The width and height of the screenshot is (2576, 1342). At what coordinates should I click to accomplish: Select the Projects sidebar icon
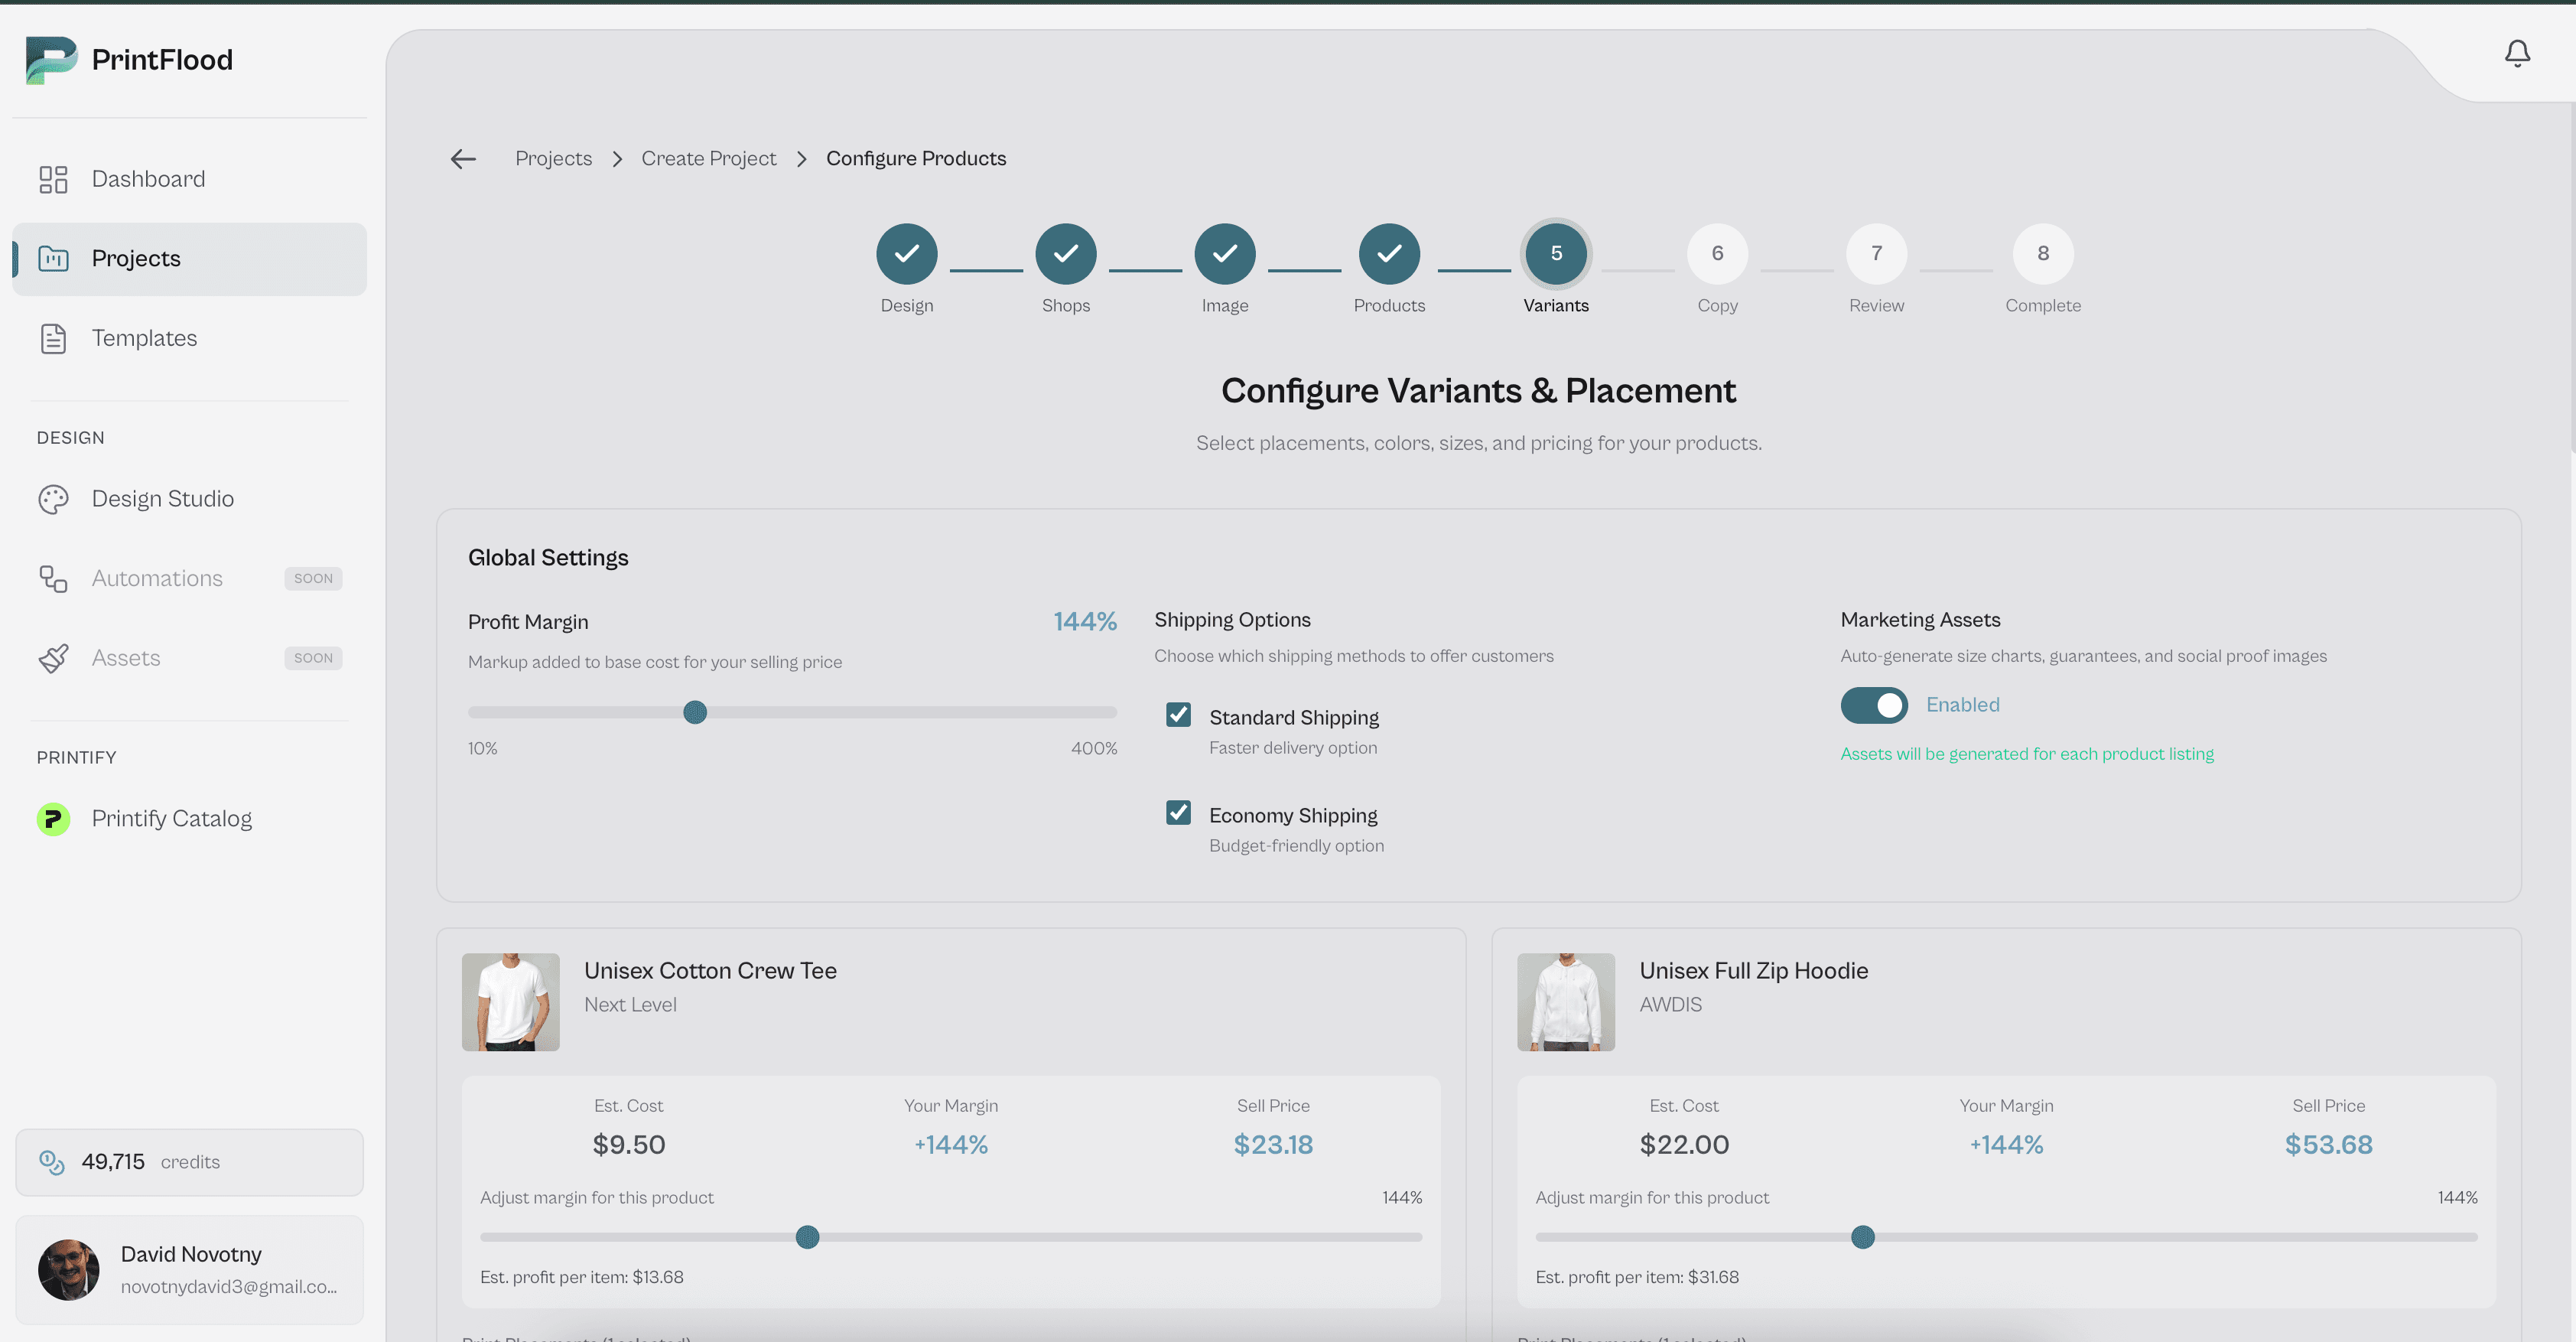pos(53,258)
